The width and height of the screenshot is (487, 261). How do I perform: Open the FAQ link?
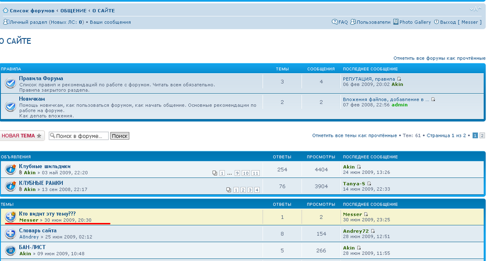(340, 22)
